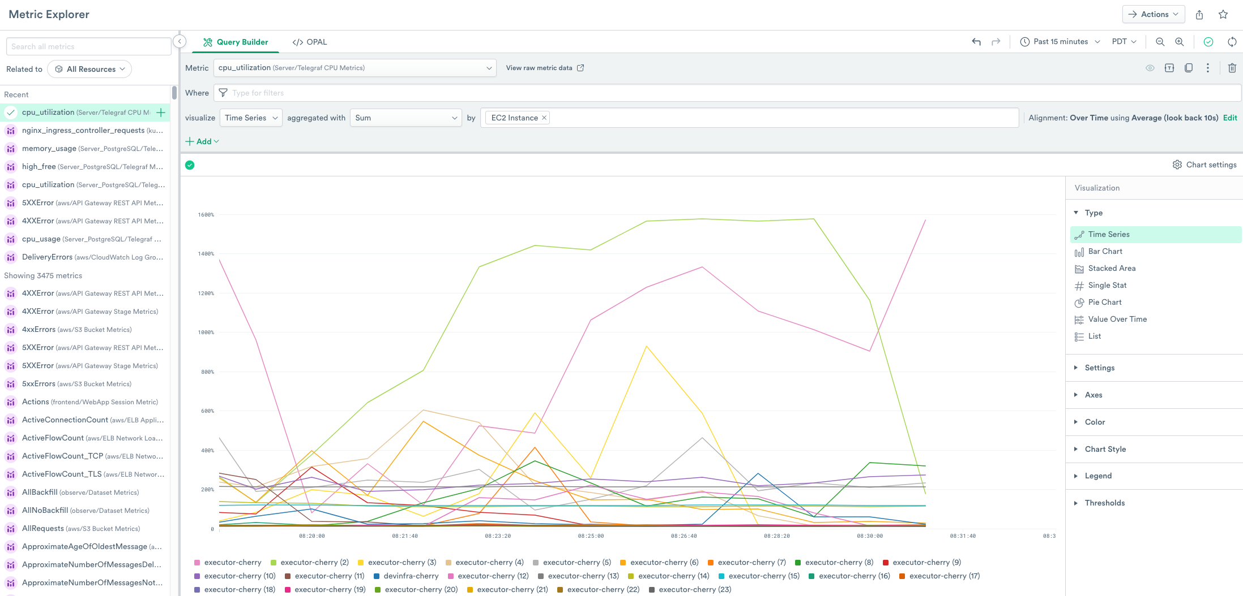The height and width of the screenshot is (596, 1243).
Task: Remove the EC2 Instance grouping tag
Action: [x=544, y=118]
